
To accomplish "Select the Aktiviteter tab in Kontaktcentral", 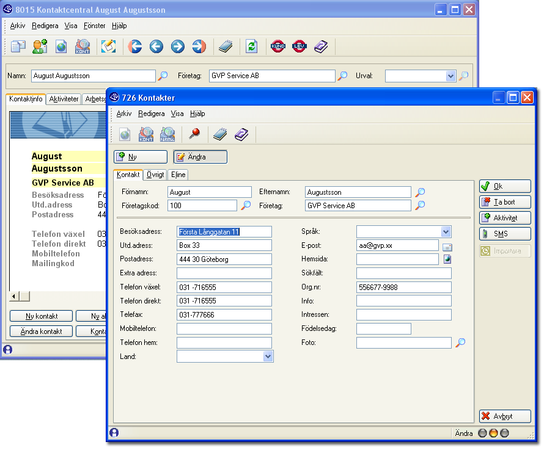I will pyautogui.click(x=64, y=99).
